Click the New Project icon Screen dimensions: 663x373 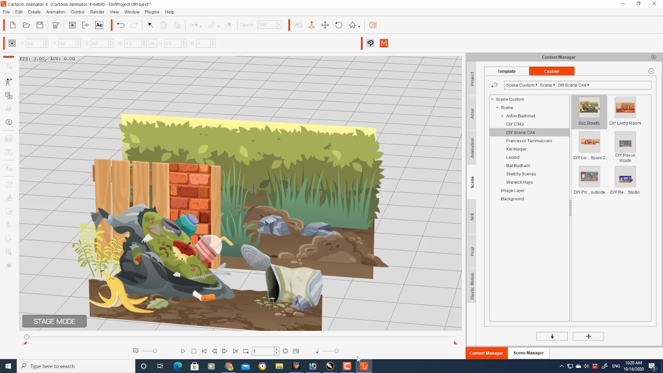pyautogui.click(x=13, y=25)
